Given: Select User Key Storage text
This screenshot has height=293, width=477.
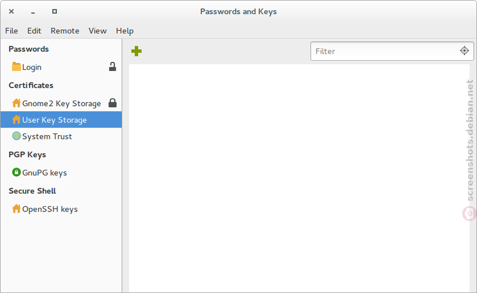Looking at the screenshot, I should point(54,120).
